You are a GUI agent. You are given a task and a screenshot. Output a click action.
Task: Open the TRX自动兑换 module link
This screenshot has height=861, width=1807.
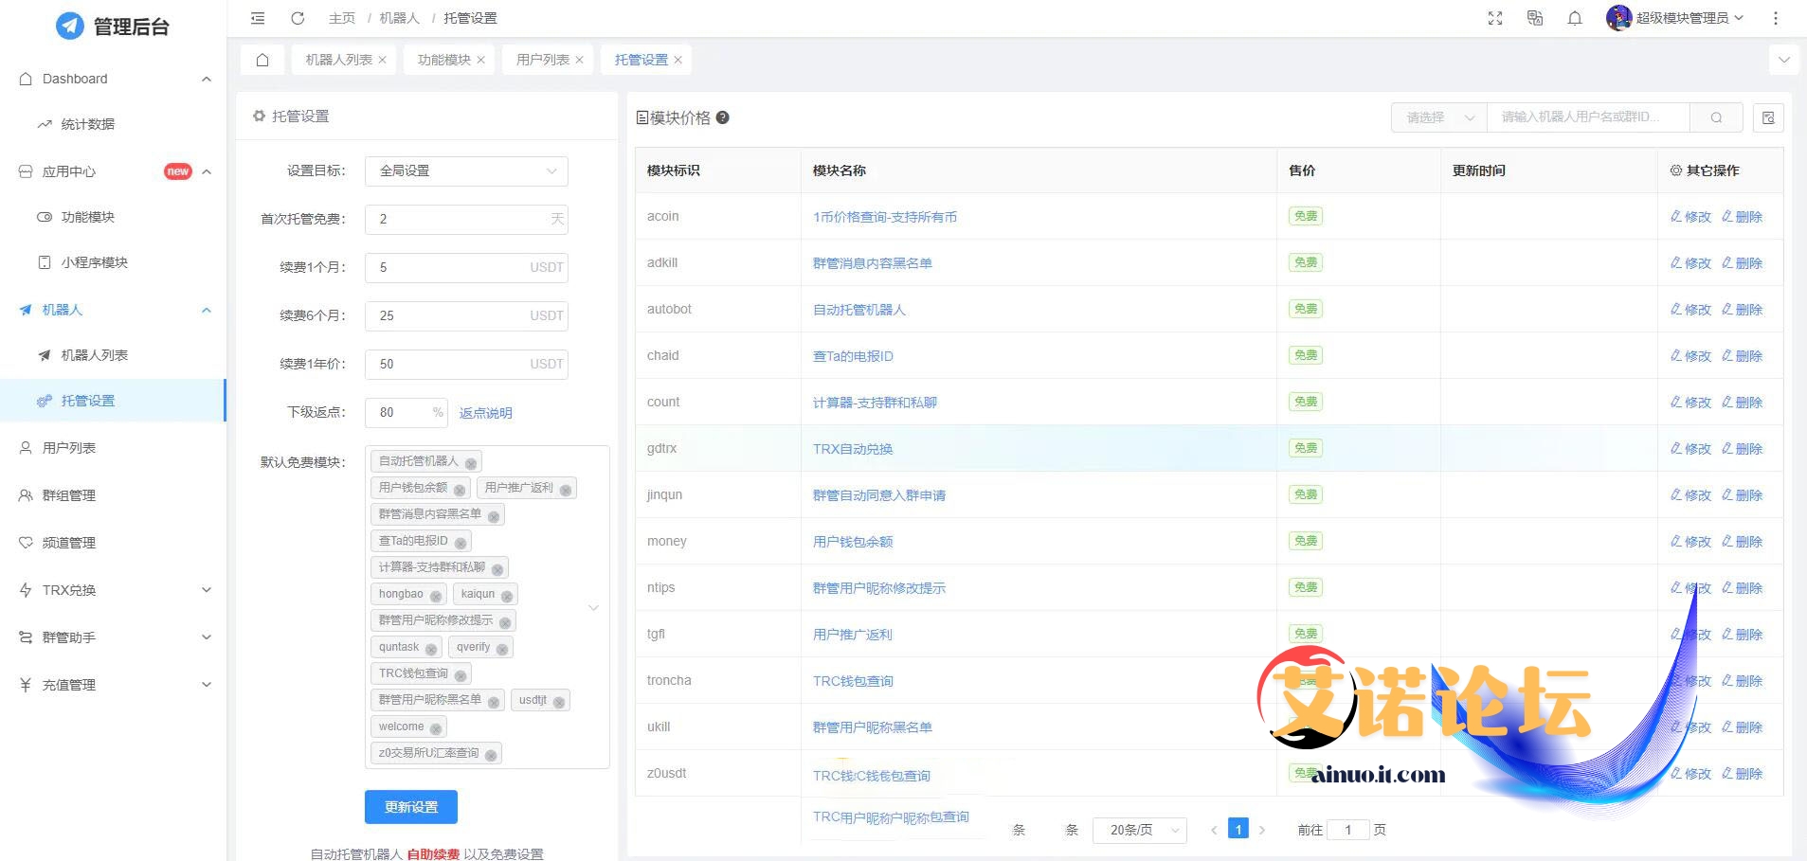pos(853,449)
